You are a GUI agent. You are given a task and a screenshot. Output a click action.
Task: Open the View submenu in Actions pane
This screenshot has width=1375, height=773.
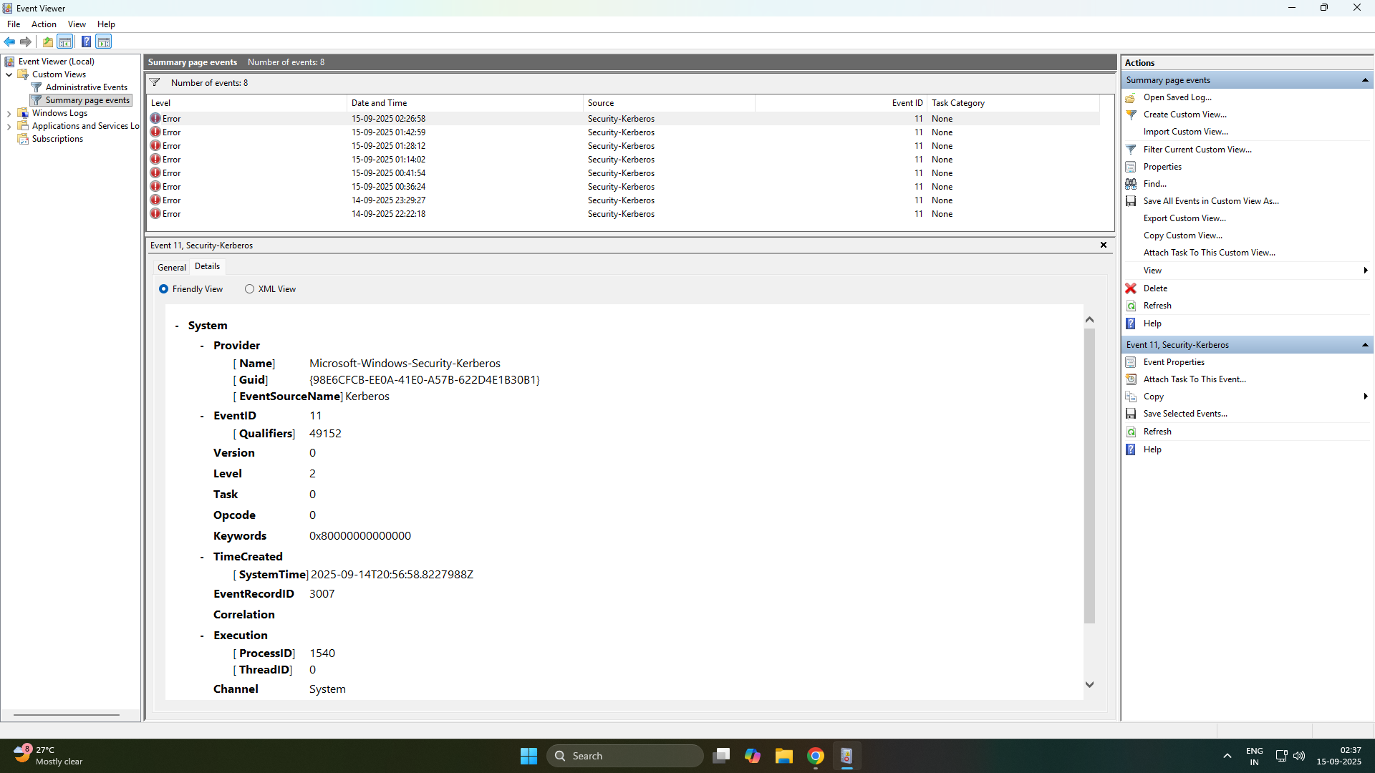1152,271
